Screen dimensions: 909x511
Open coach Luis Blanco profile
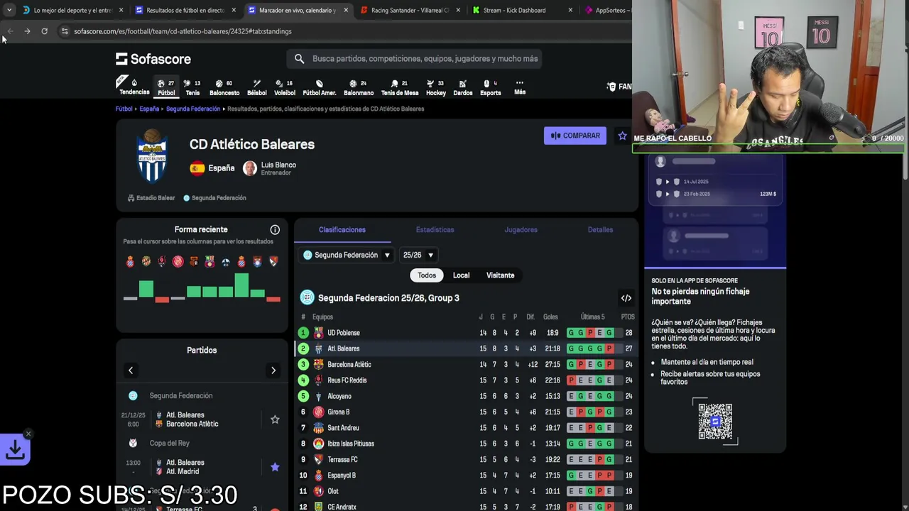[270, 168]
